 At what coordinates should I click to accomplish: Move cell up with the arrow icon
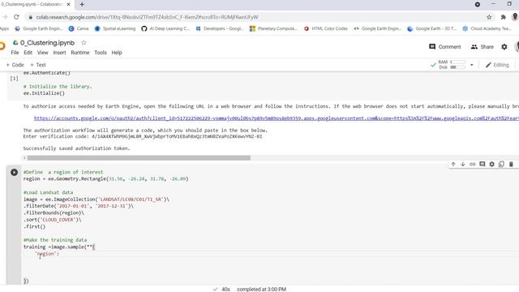click(x=453, y=164)
